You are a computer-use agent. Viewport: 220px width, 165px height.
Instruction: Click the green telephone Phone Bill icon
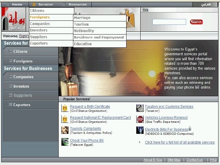pos(65,142)
